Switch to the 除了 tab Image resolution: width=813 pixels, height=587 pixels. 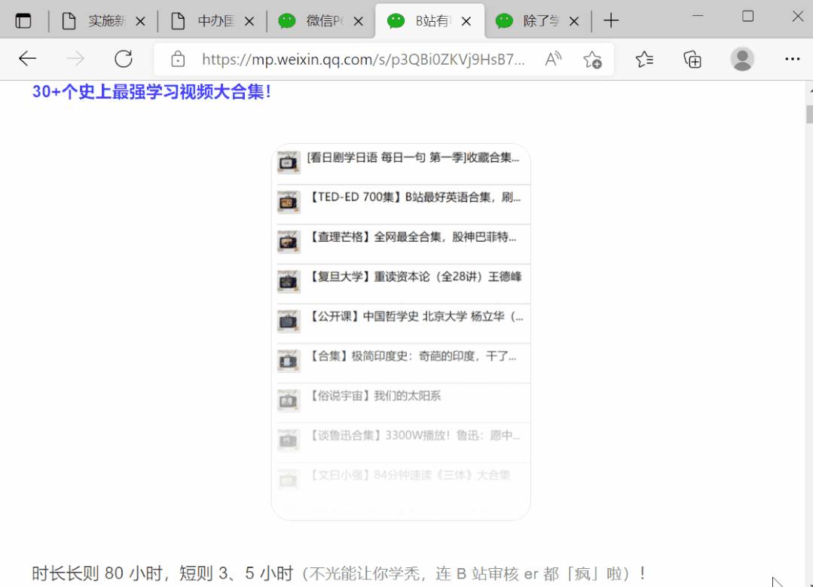tap(539, 21)
